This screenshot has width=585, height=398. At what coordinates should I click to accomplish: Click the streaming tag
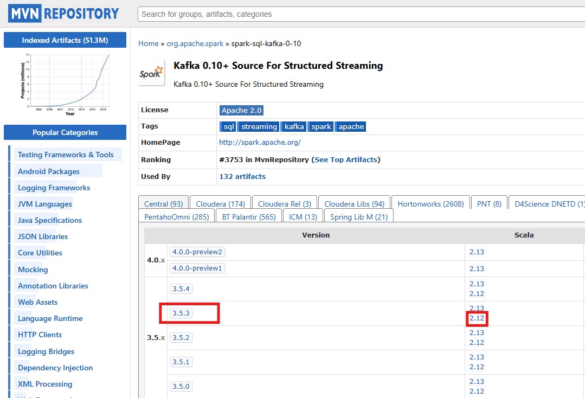pos(259,126)
